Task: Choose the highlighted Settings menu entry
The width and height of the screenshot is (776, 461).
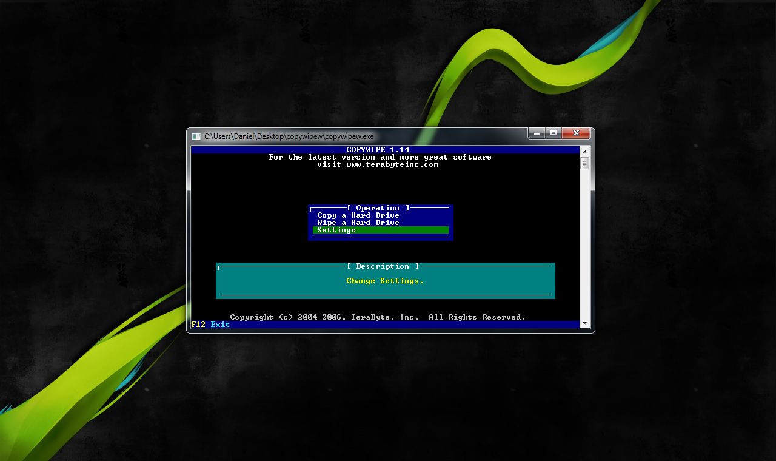Action: click(x=380, y=230)
